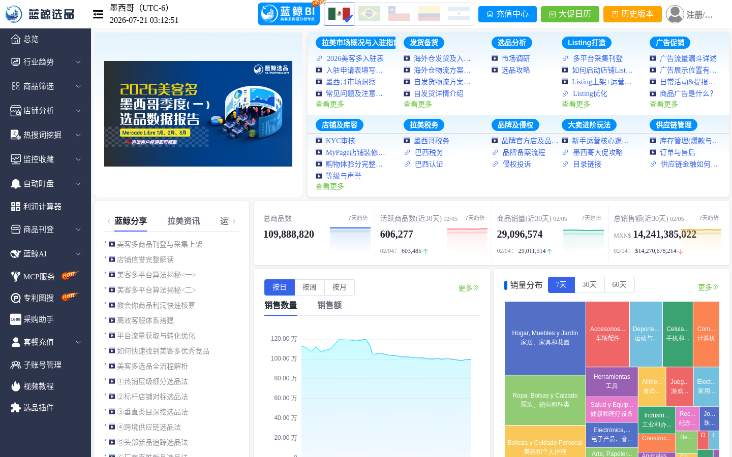
Task: Click the Accesorios 车辆配件 treemap block
Action: click(x=607, y=334)
